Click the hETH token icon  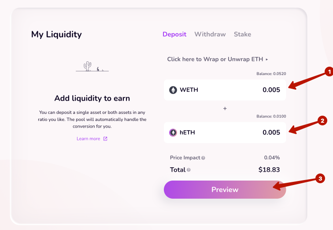coord(173,132)
